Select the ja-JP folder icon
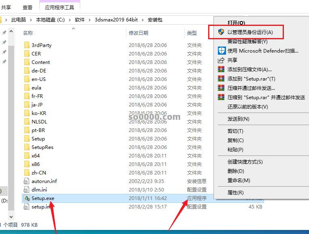Screen dimensions: 309x234 click(x=27, y=104)
